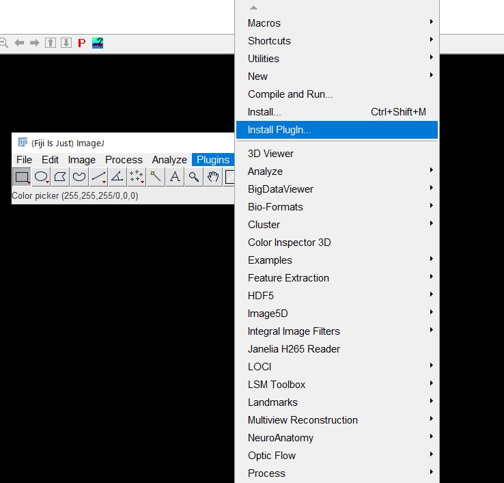Image resolution: width=504 pixels, height=483 pixels.
Task: Launch Color Inspector 3D
Action: pos(337,243)
